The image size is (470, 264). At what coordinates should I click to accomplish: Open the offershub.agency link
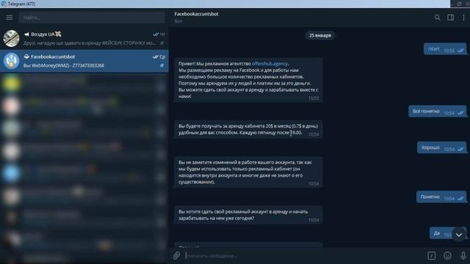click(270, 64)
